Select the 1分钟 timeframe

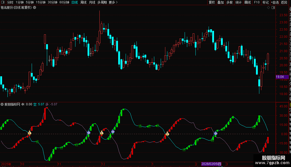click(20, 2)
